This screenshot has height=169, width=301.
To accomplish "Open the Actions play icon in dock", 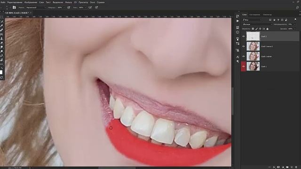I will point(238,21).
